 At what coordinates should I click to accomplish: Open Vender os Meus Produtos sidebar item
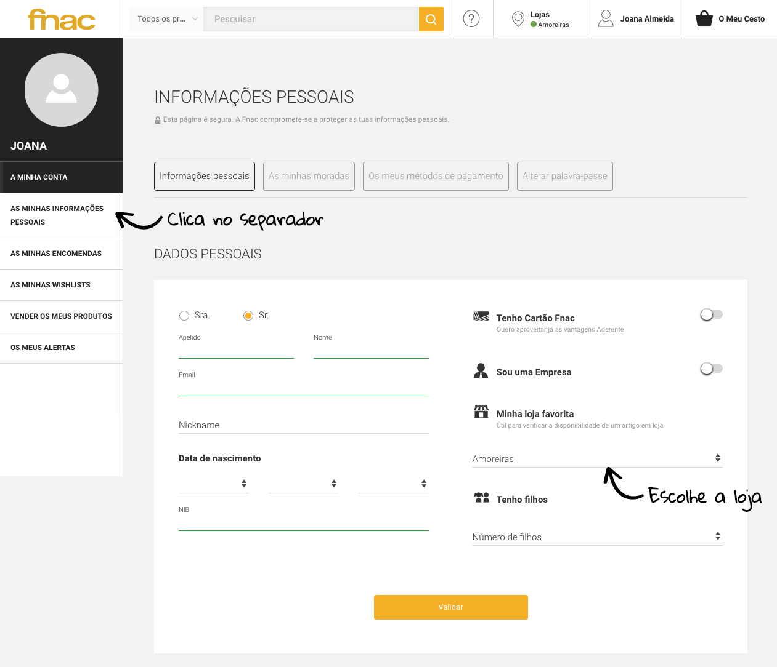[62, 316]
